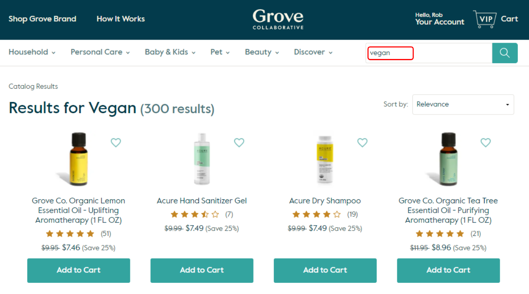Expand the Discover menu

313,52
